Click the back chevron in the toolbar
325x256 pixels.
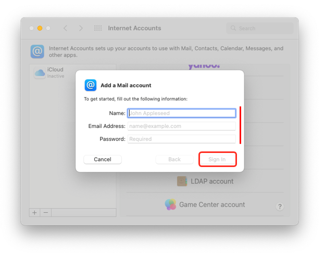point(65,28)
